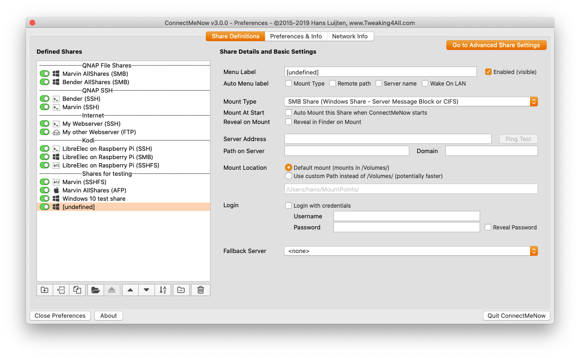
Task: Switch to Share Definitions tab
Action: point(235,36)
